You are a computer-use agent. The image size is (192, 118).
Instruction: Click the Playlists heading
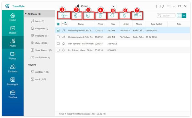point(32,65)
